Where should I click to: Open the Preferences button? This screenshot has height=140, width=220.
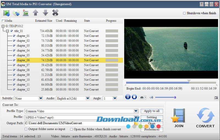click(x=152, y=130)
